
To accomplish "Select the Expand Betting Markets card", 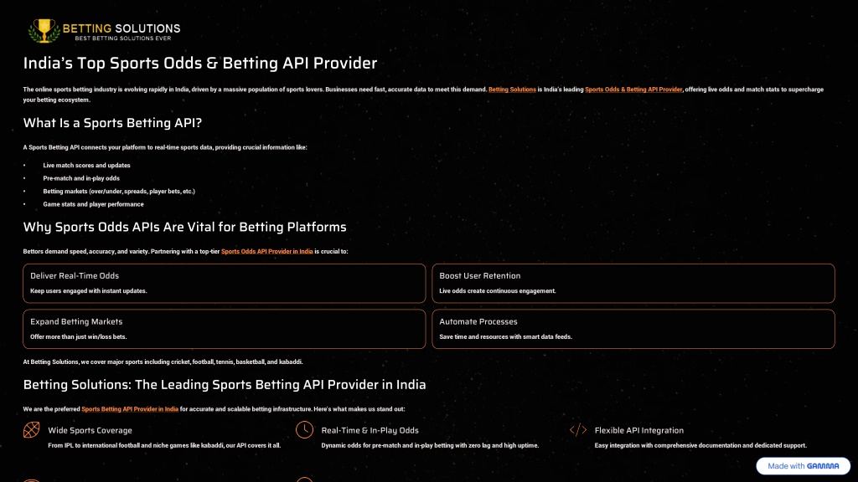I will [x=225, y=329].
